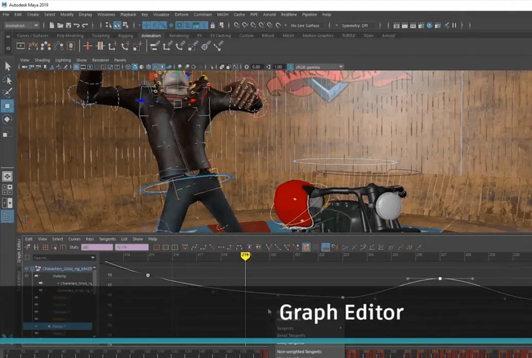This screenshot has height=358, width=532.
Task: Click the Lattice Deform Keys tool icon
Action: click(46, 247)
